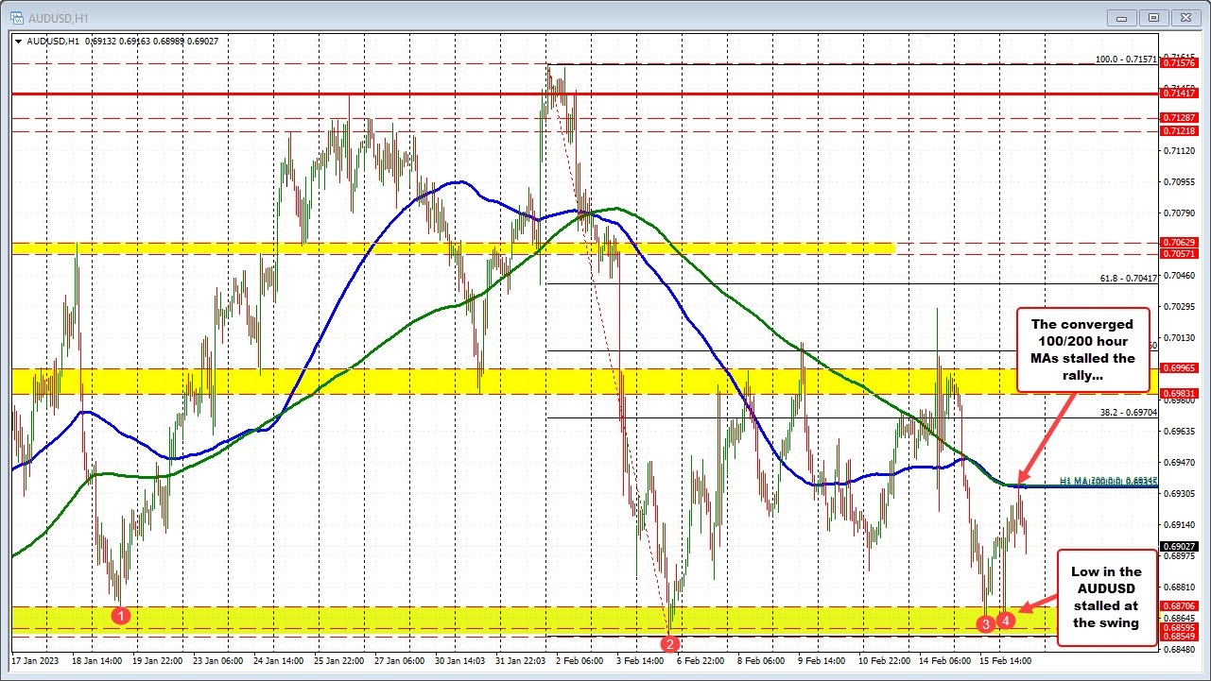This screenshot has width=1211, height=681.
Task: Click the red 0.71417 price level tag
Action: (1178, 94)
